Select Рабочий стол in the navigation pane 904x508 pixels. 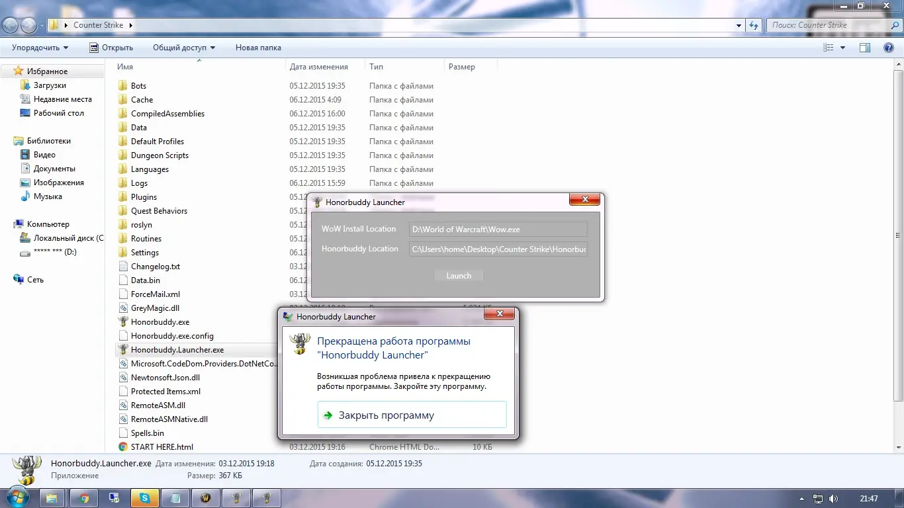58,113
